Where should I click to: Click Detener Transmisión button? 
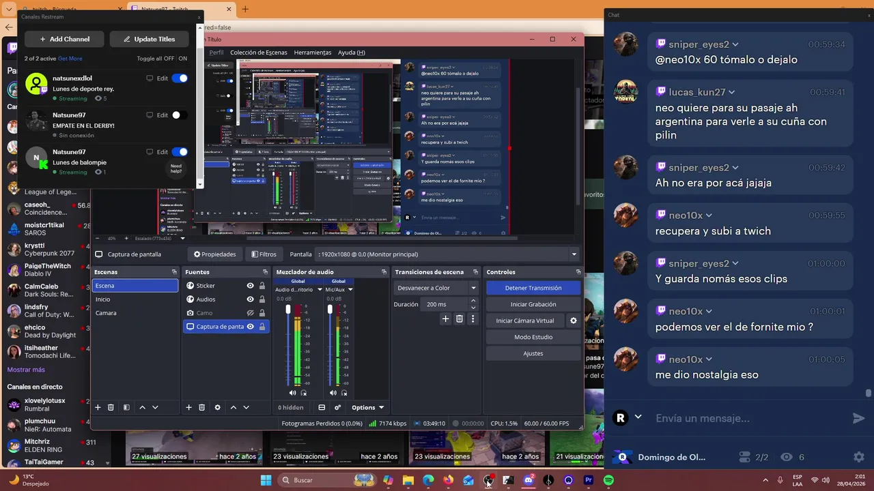tap(533, 288)
